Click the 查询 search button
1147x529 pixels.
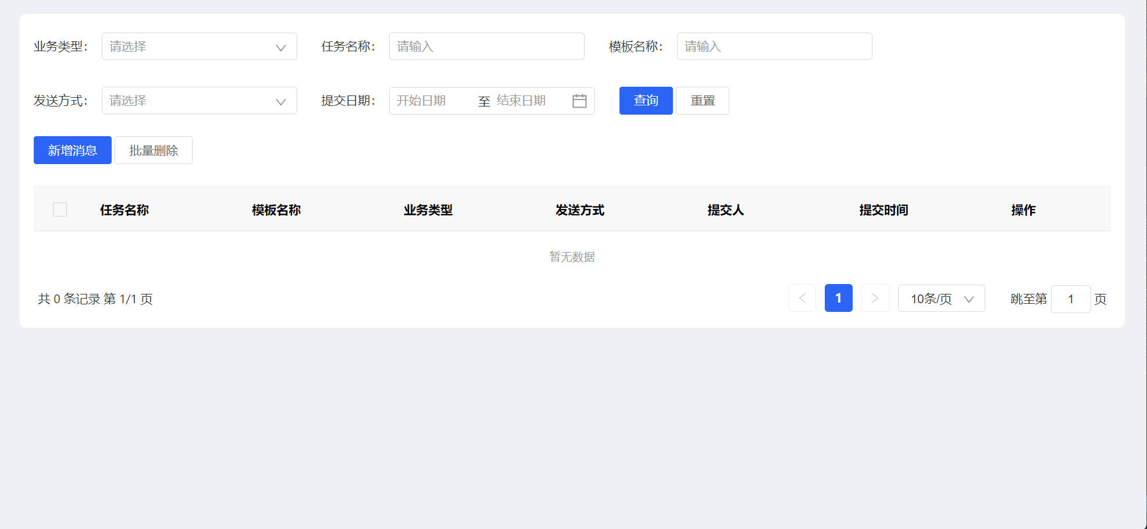tap(646, 101)
